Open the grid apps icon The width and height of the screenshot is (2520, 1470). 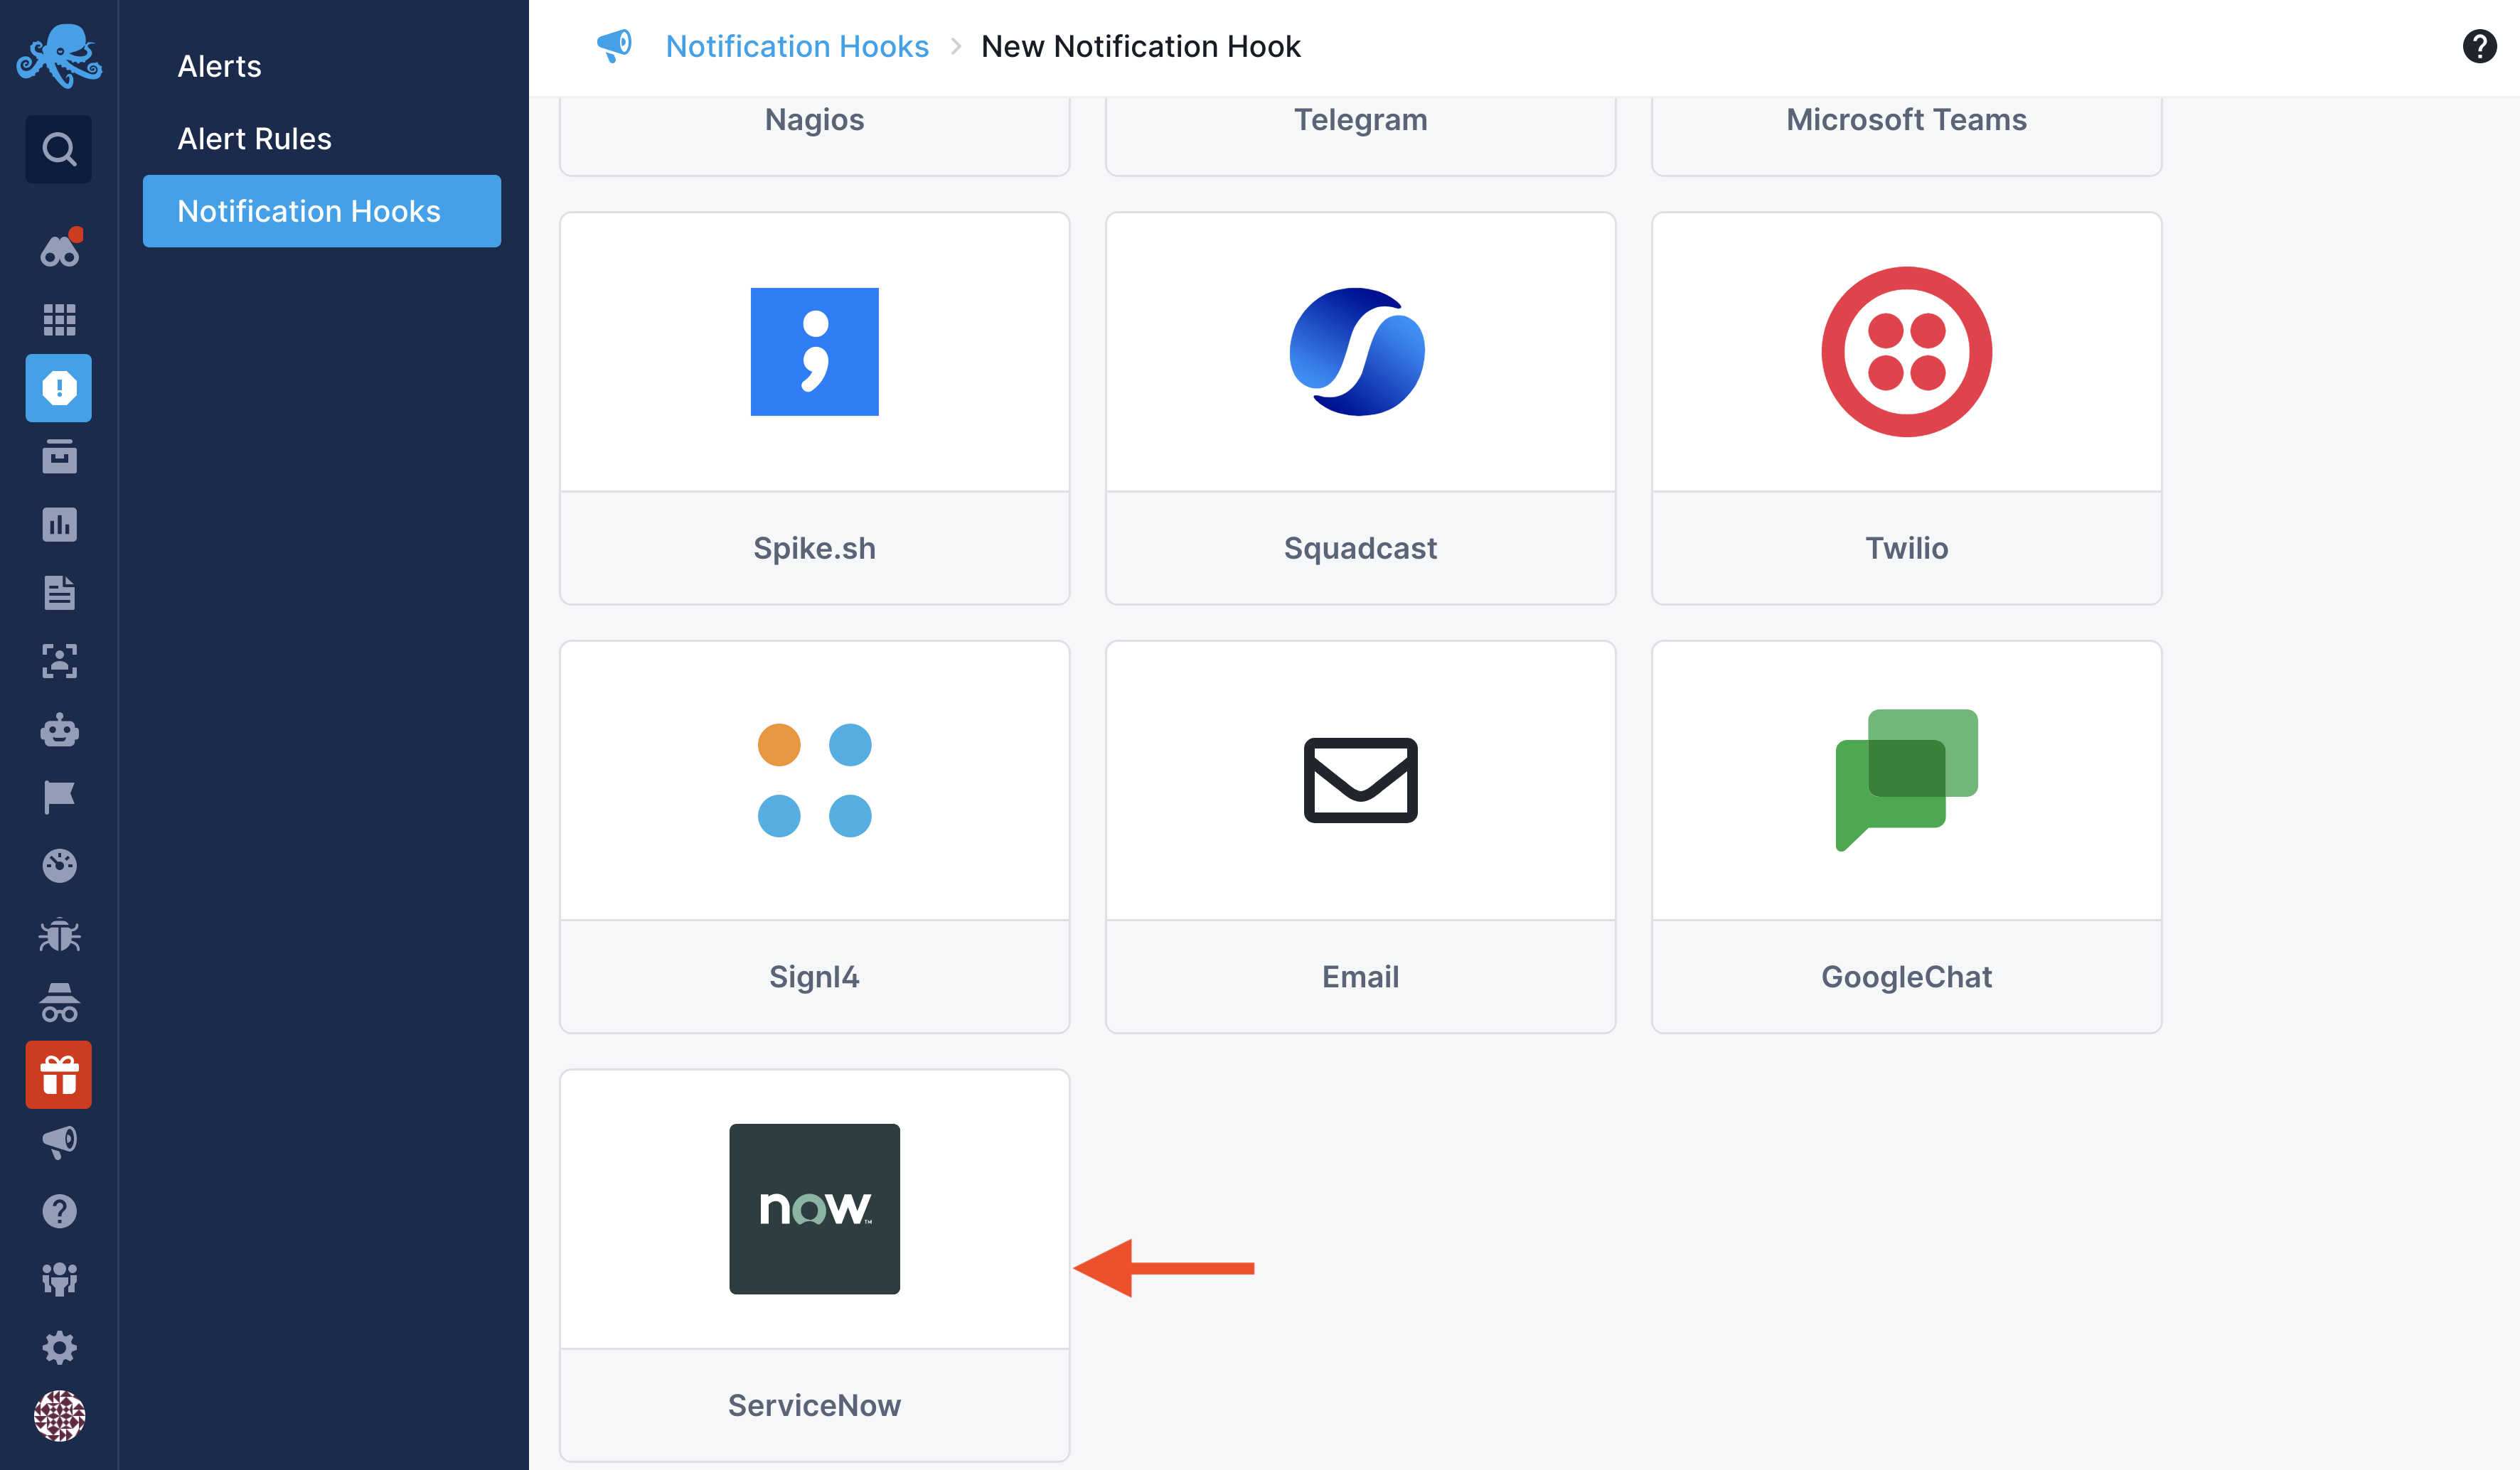(x=59, y=319)
